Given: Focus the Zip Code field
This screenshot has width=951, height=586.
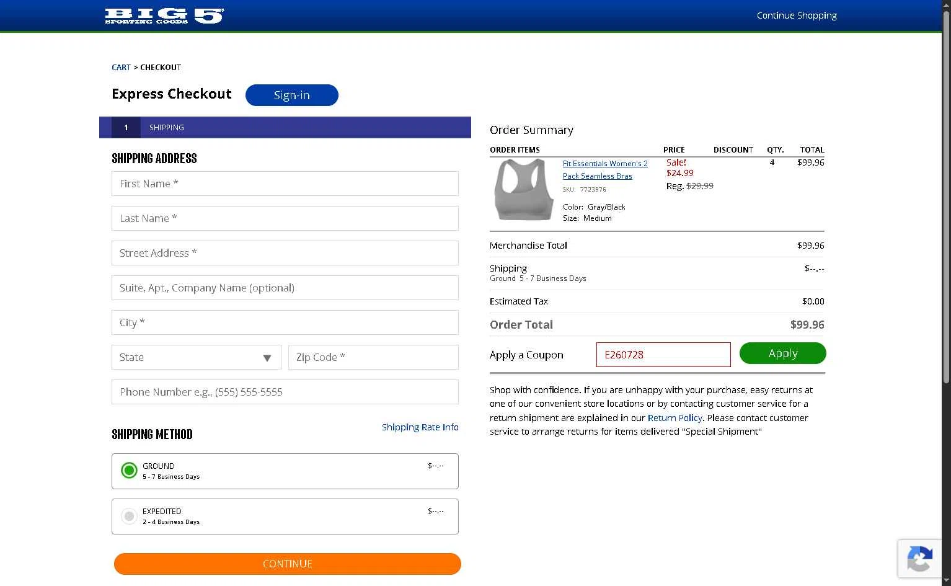Looking at the screenshot, I should coord(373,357).
